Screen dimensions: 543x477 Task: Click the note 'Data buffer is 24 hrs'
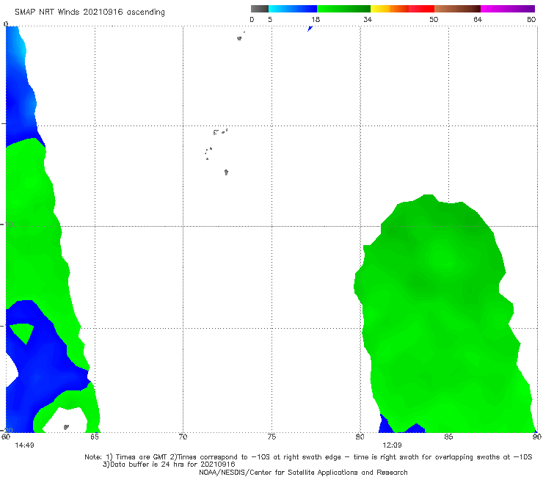[x=146, y=465]
